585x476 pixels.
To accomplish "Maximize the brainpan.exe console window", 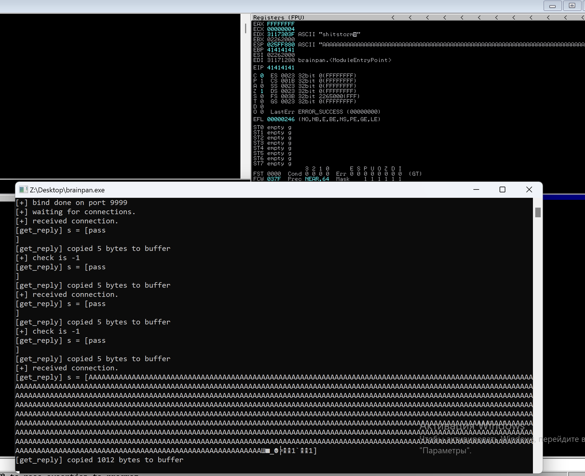I will 502,189.
